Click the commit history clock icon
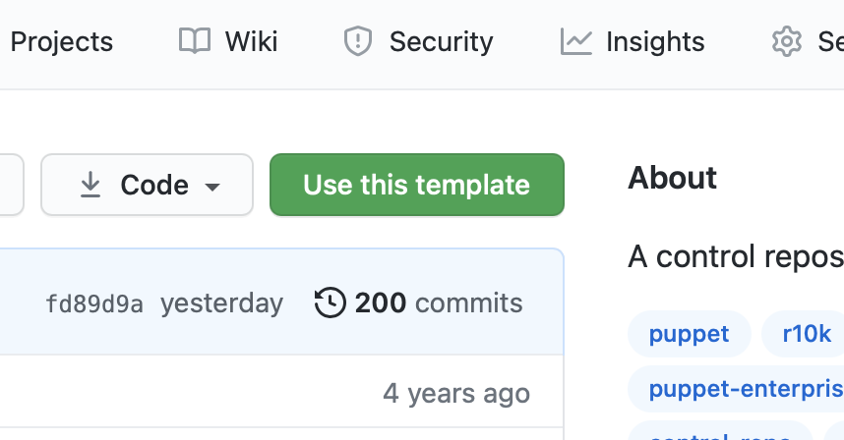The image size is (844, 440). (x=330, y=302)
